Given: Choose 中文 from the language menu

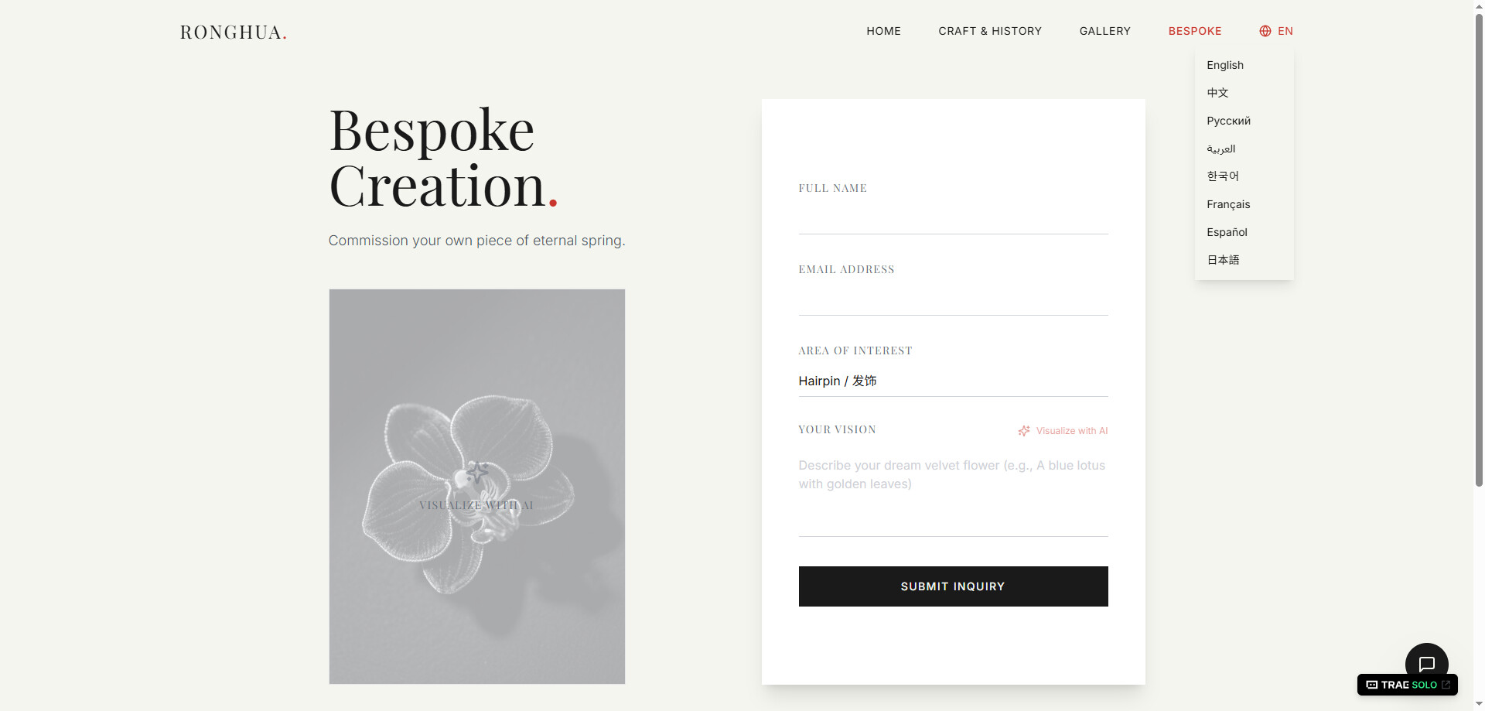Looking at the screenshot, I should point(1217,93).
